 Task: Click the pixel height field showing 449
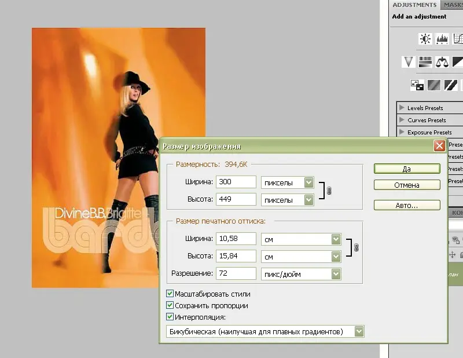236,199
